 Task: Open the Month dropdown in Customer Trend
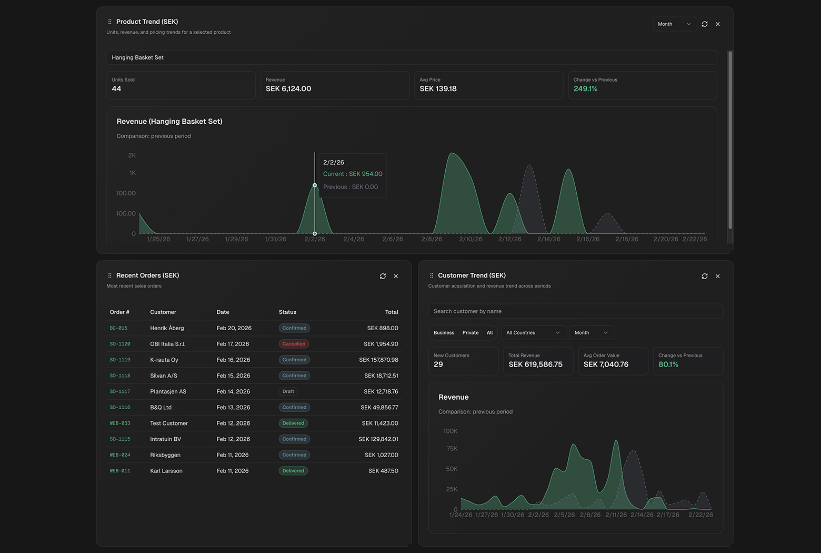click(x=590, y=332)
